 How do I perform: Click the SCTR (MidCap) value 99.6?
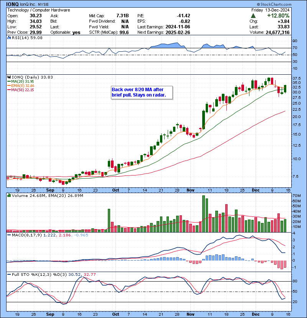[x=124, y=33]
